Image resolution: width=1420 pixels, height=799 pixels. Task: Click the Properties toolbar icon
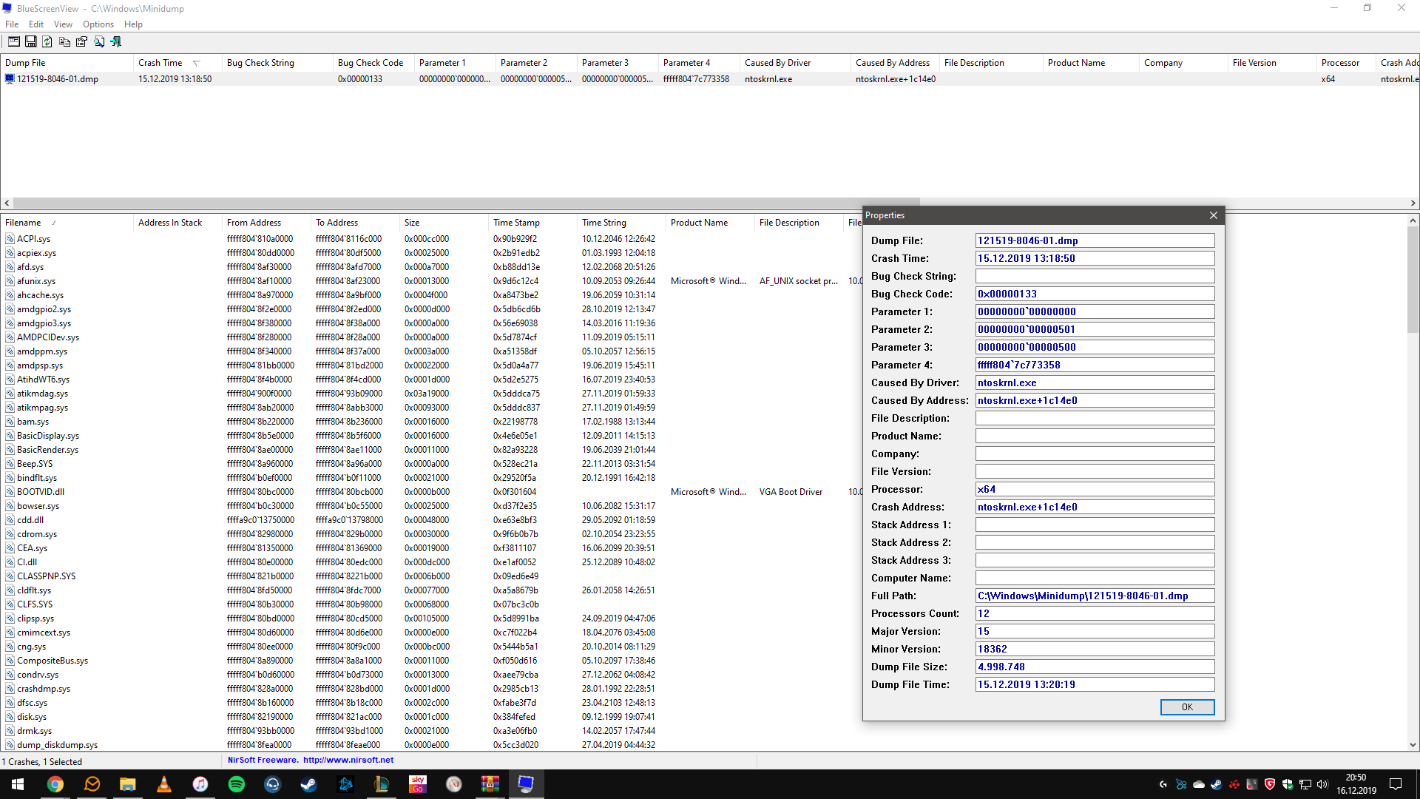click(81, 42)
